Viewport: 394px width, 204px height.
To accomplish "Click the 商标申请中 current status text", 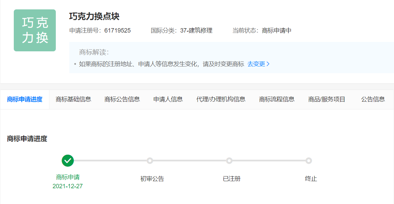I will coord(276,31).
